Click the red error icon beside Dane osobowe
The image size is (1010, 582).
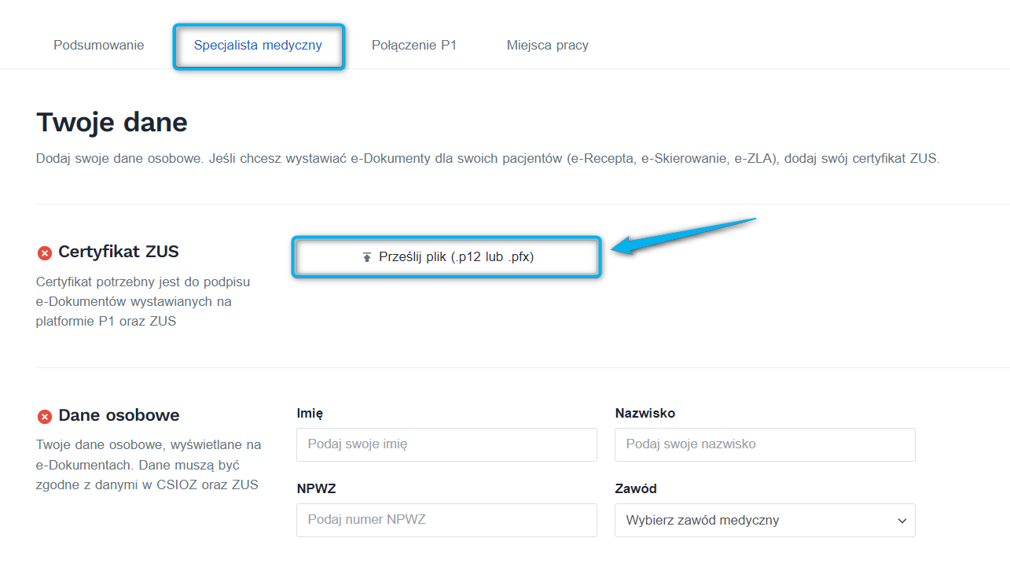[x=45, y=416]
